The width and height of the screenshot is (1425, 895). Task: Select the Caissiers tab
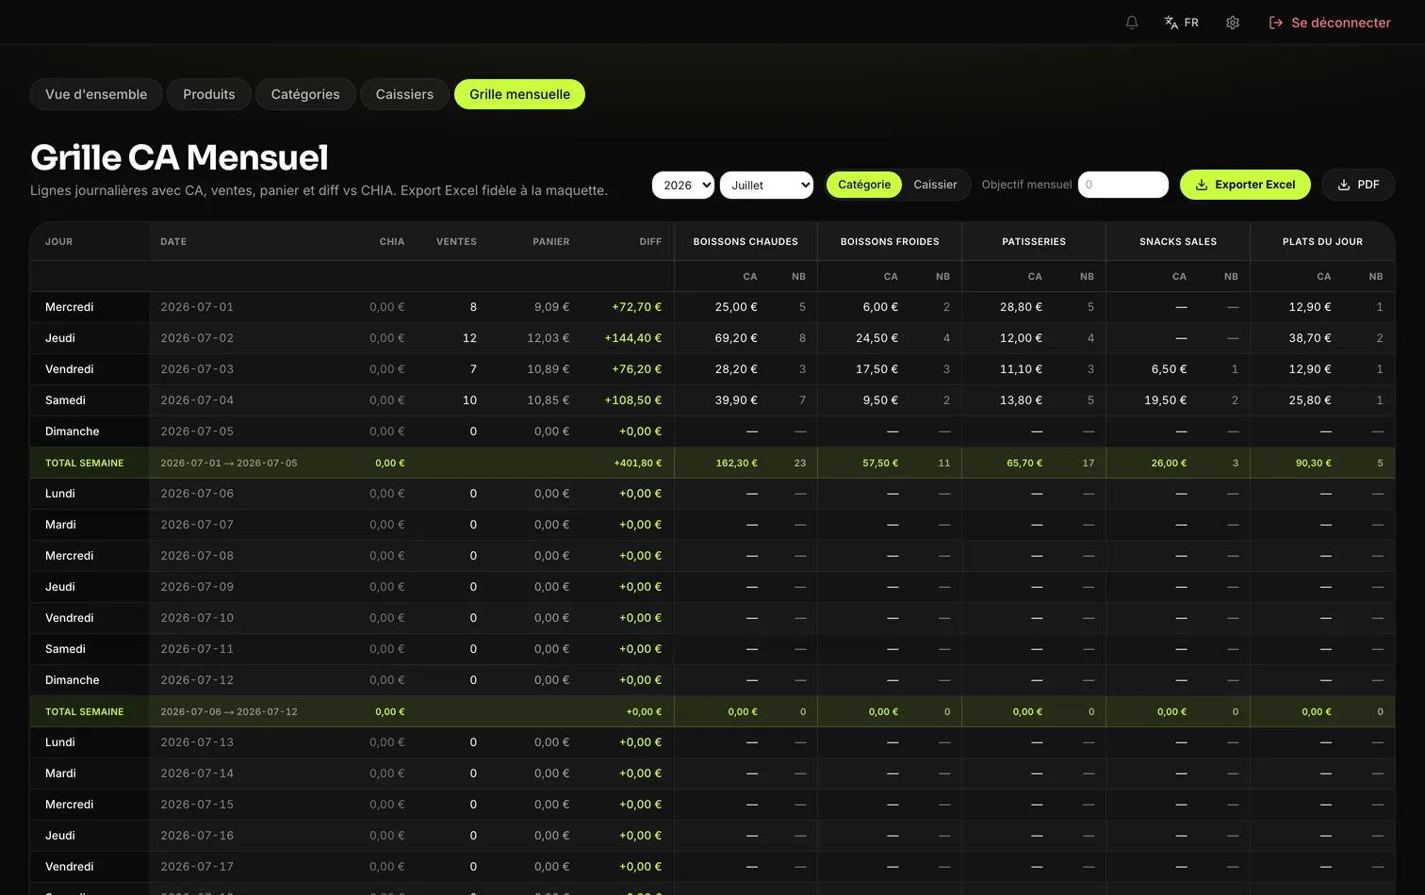404,94
